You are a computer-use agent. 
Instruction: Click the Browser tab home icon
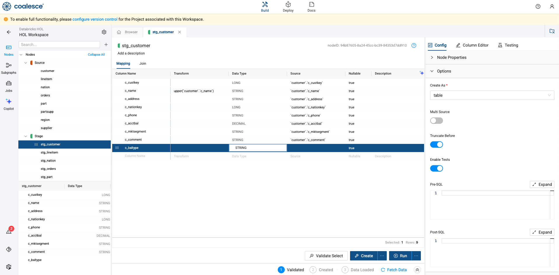coord(119,32)
